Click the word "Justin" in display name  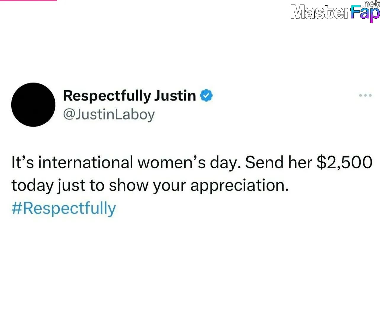175,96
